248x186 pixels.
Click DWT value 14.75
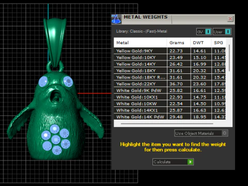pos(199,97)
